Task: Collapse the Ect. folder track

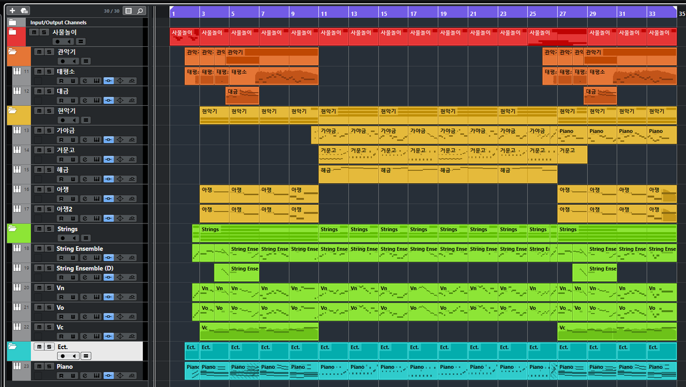Action: (12, 346)
